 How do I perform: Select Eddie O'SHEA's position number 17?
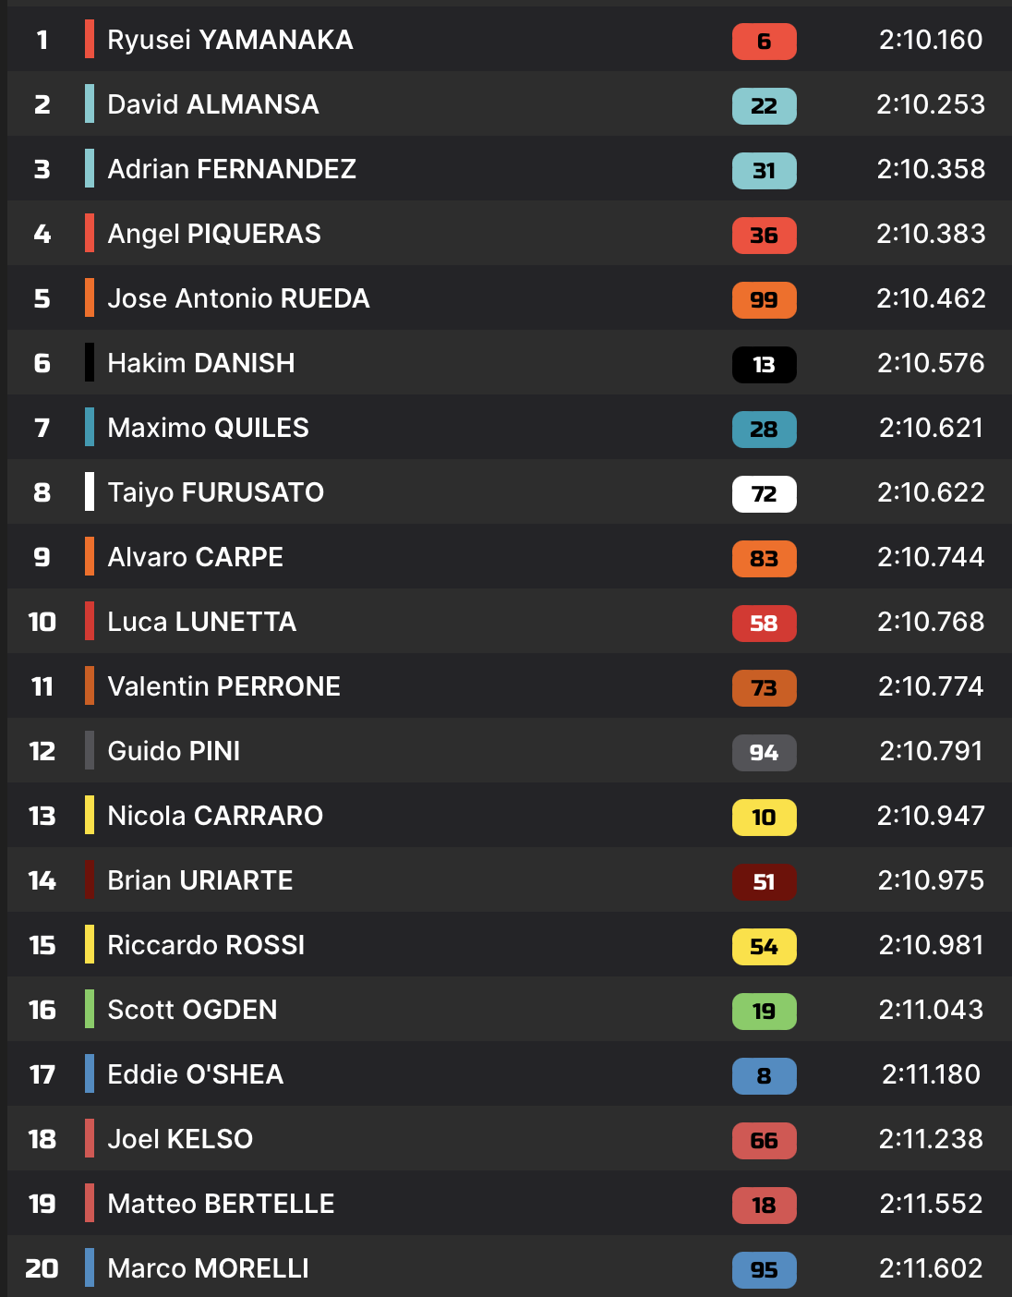pos(42,1074)
